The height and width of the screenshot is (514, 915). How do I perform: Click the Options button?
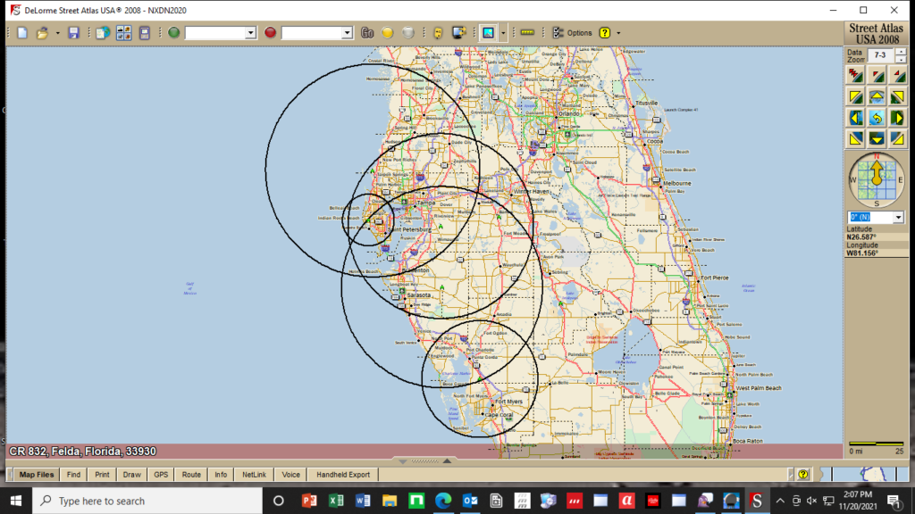579,33
